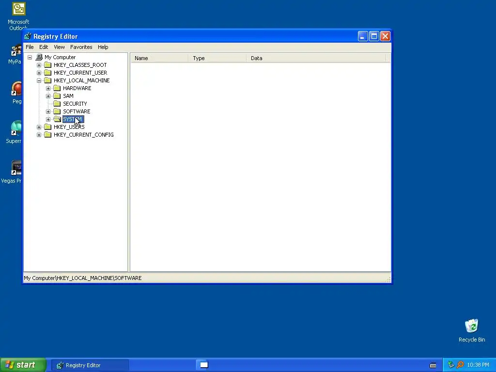Select the Recycle Bin desktop icon
The width and height of the screenshot is (496, 372).
click(472, 330)
